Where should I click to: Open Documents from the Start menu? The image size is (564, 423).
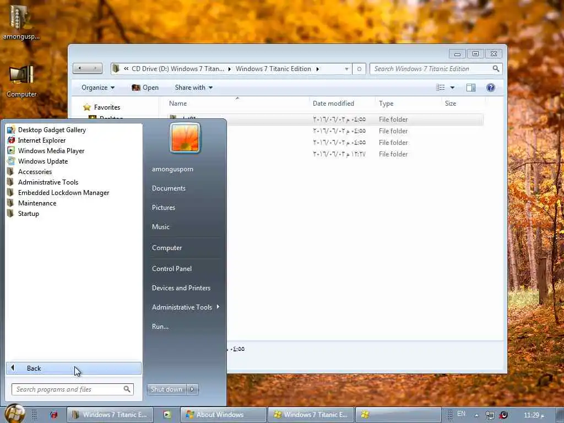(x=169, y=188)
